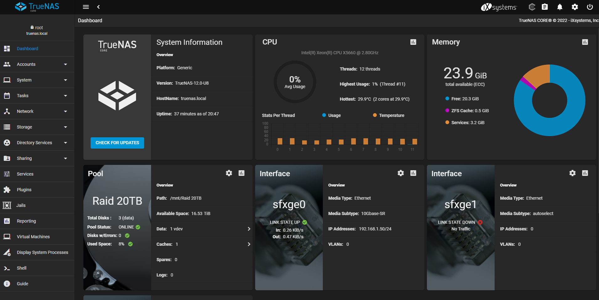Click the Storage drives icon

[7, 127]
